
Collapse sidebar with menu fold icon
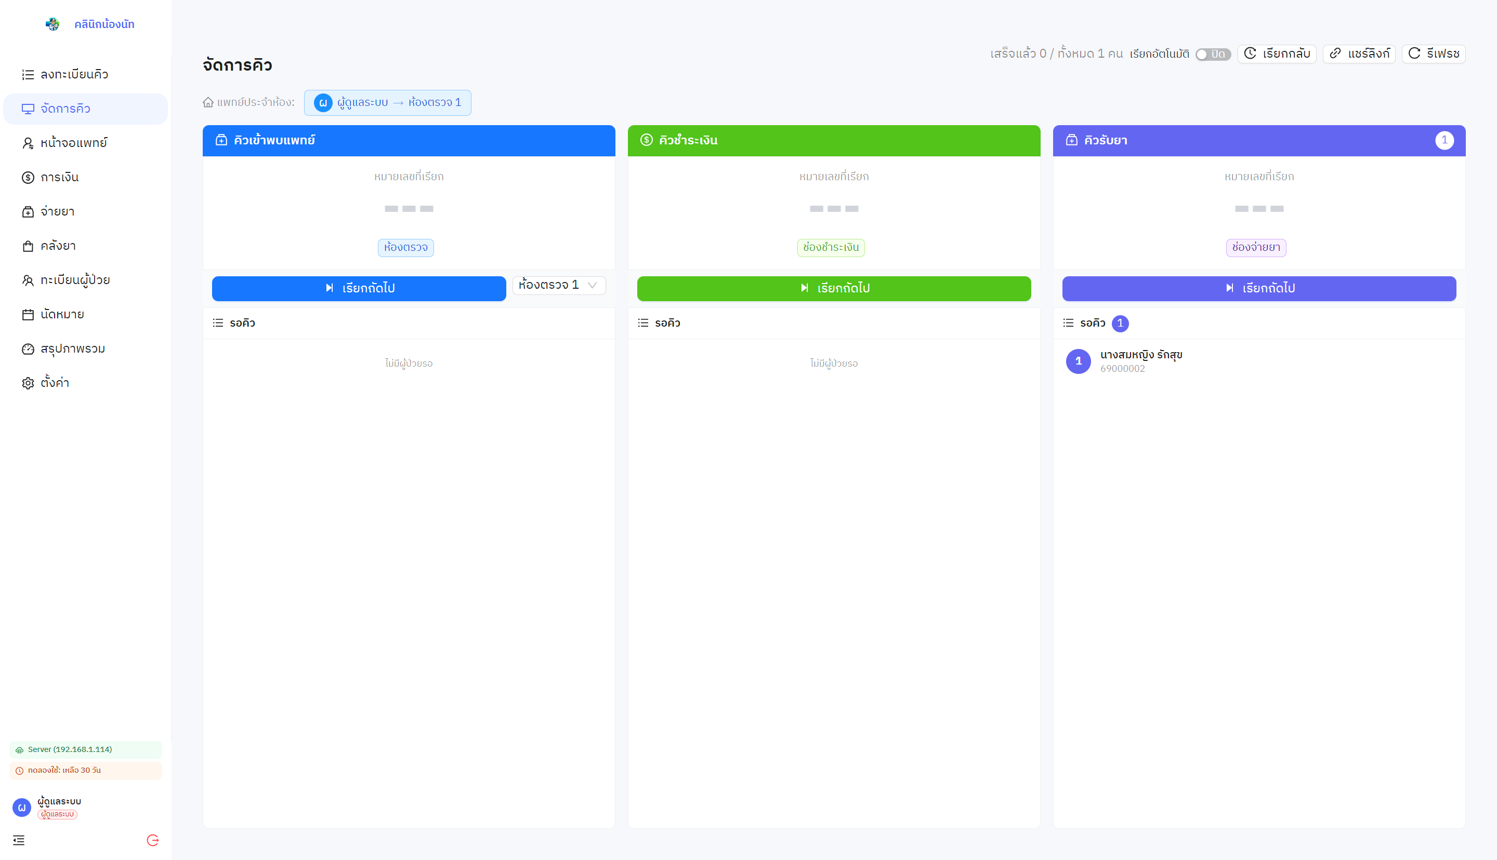coord(19,840)
